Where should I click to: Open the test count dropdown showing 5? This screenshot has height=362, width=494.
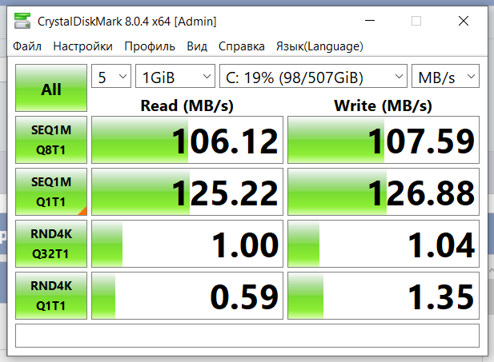[x=111, y=76]
